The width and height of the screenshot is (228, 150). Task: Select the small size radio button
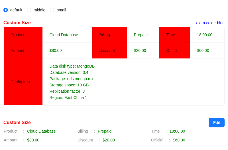52,10
